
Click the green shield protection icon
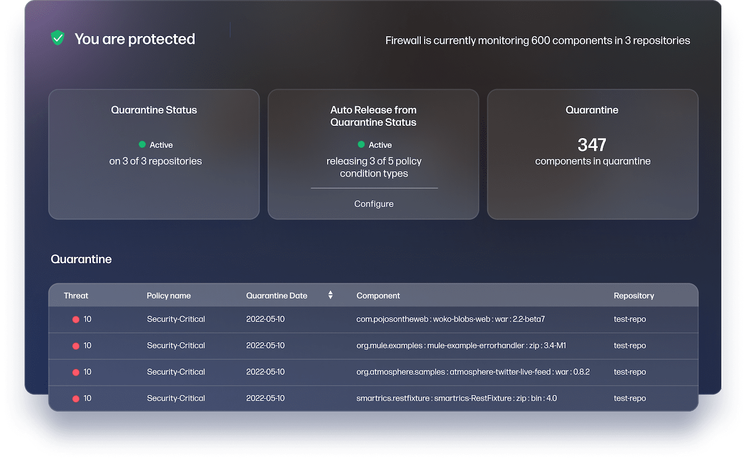[x=57, y=37]
